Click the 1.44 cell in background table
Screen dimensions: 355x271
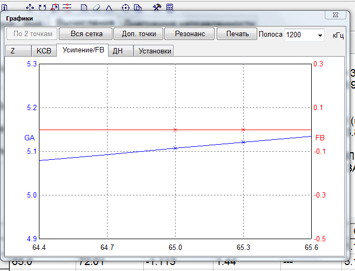pos(226,262)
